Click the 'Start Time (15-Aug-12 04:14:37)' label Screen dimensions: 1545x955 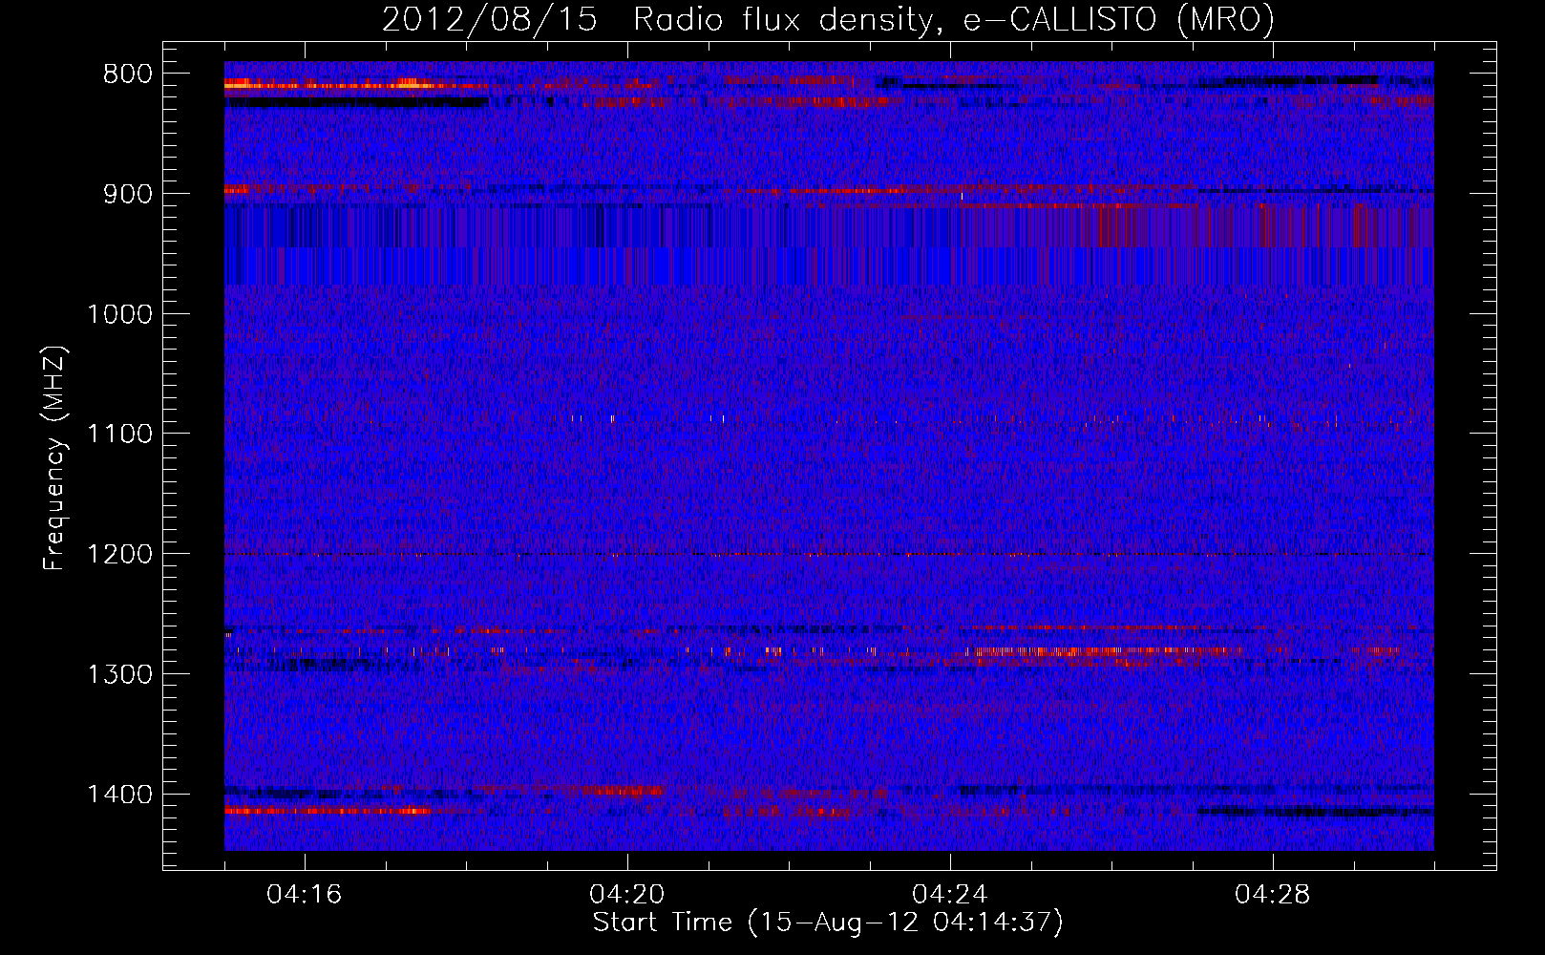click(x=828, y=923)
